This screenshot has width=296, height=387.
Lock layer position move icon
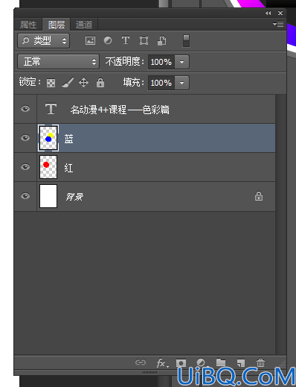[x=83, y=83]
